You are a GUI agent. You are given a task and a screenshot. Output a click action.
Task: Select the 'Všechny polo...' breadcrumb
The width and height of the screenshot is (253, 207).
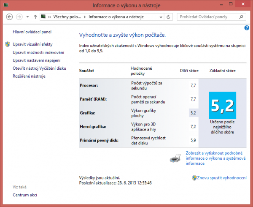pyautogui.click(x=67, y=17)
